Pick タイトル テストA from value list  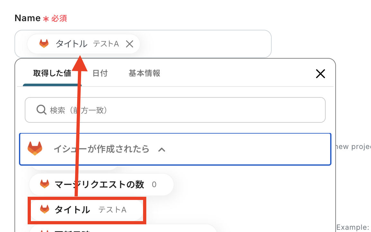[x=87, y=210]
